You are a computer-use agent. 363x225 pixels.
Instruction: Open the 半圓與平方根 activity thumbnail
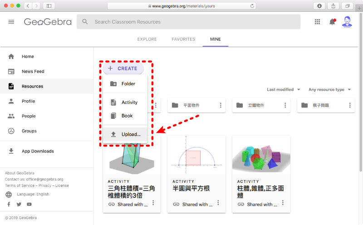(196, 155)
